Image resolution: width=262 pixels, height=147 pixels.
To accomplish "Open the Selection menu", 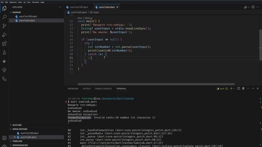I will pos(13,2).
